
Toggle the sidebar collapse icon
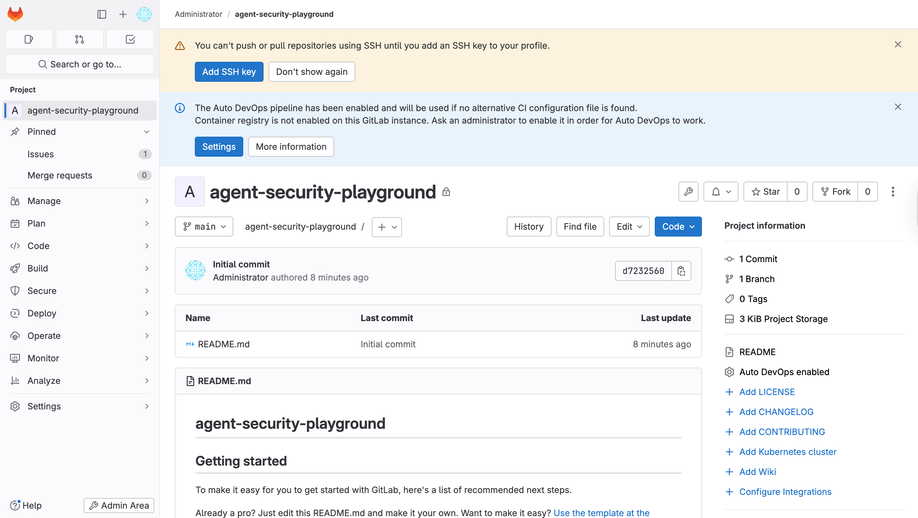pyautogui.click(x=101, y=14)
